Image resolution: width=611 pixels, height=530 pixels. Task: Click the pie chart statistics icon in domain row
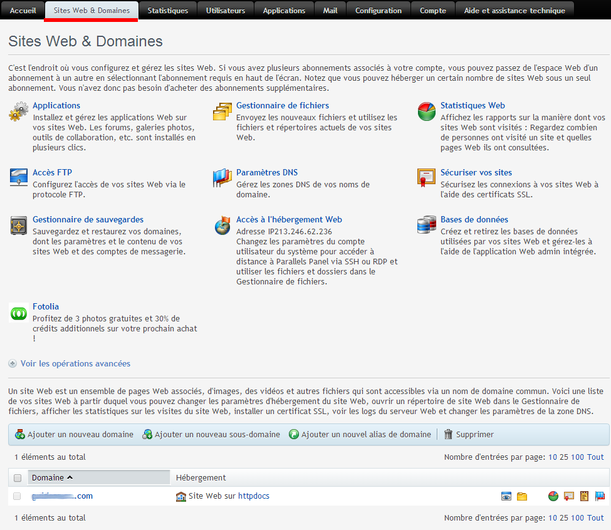click(x=553, y=496)
